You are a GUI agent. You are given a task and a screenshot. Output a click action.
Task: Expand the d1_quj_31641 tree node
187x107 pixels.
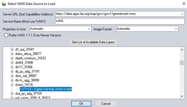point(12,49)
